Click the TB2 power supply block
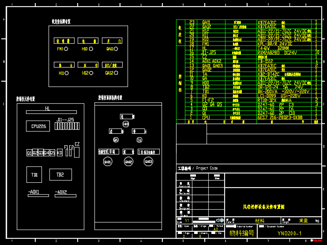Screen dimensions: 327x245 (x=60, y=175)
